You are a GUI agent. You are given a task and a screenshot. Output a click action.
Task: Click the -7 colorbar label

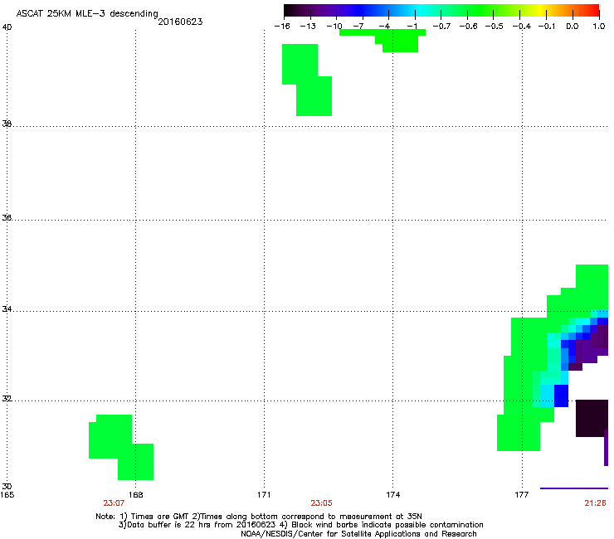[x=358, y=27]
